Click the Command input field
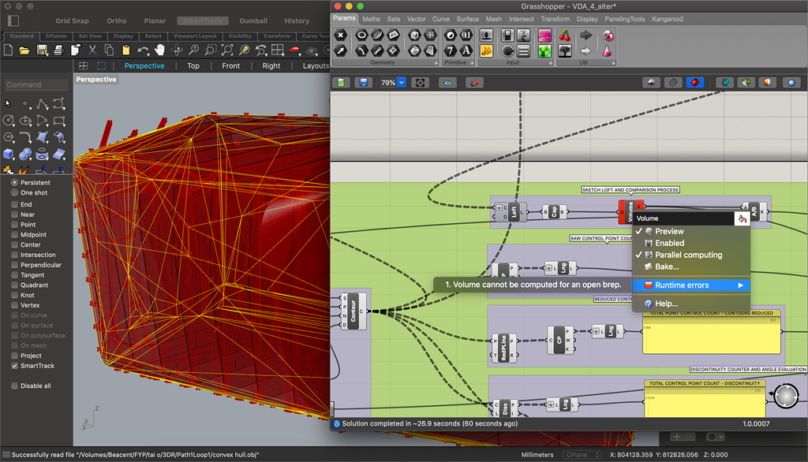Viewport: 808px width, 462px height. (36, 85)
